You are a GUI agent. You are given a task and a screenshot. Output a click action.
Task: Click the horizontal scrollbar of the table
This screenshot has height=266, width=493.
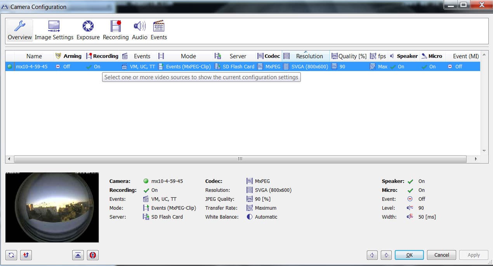pos(240,159)
